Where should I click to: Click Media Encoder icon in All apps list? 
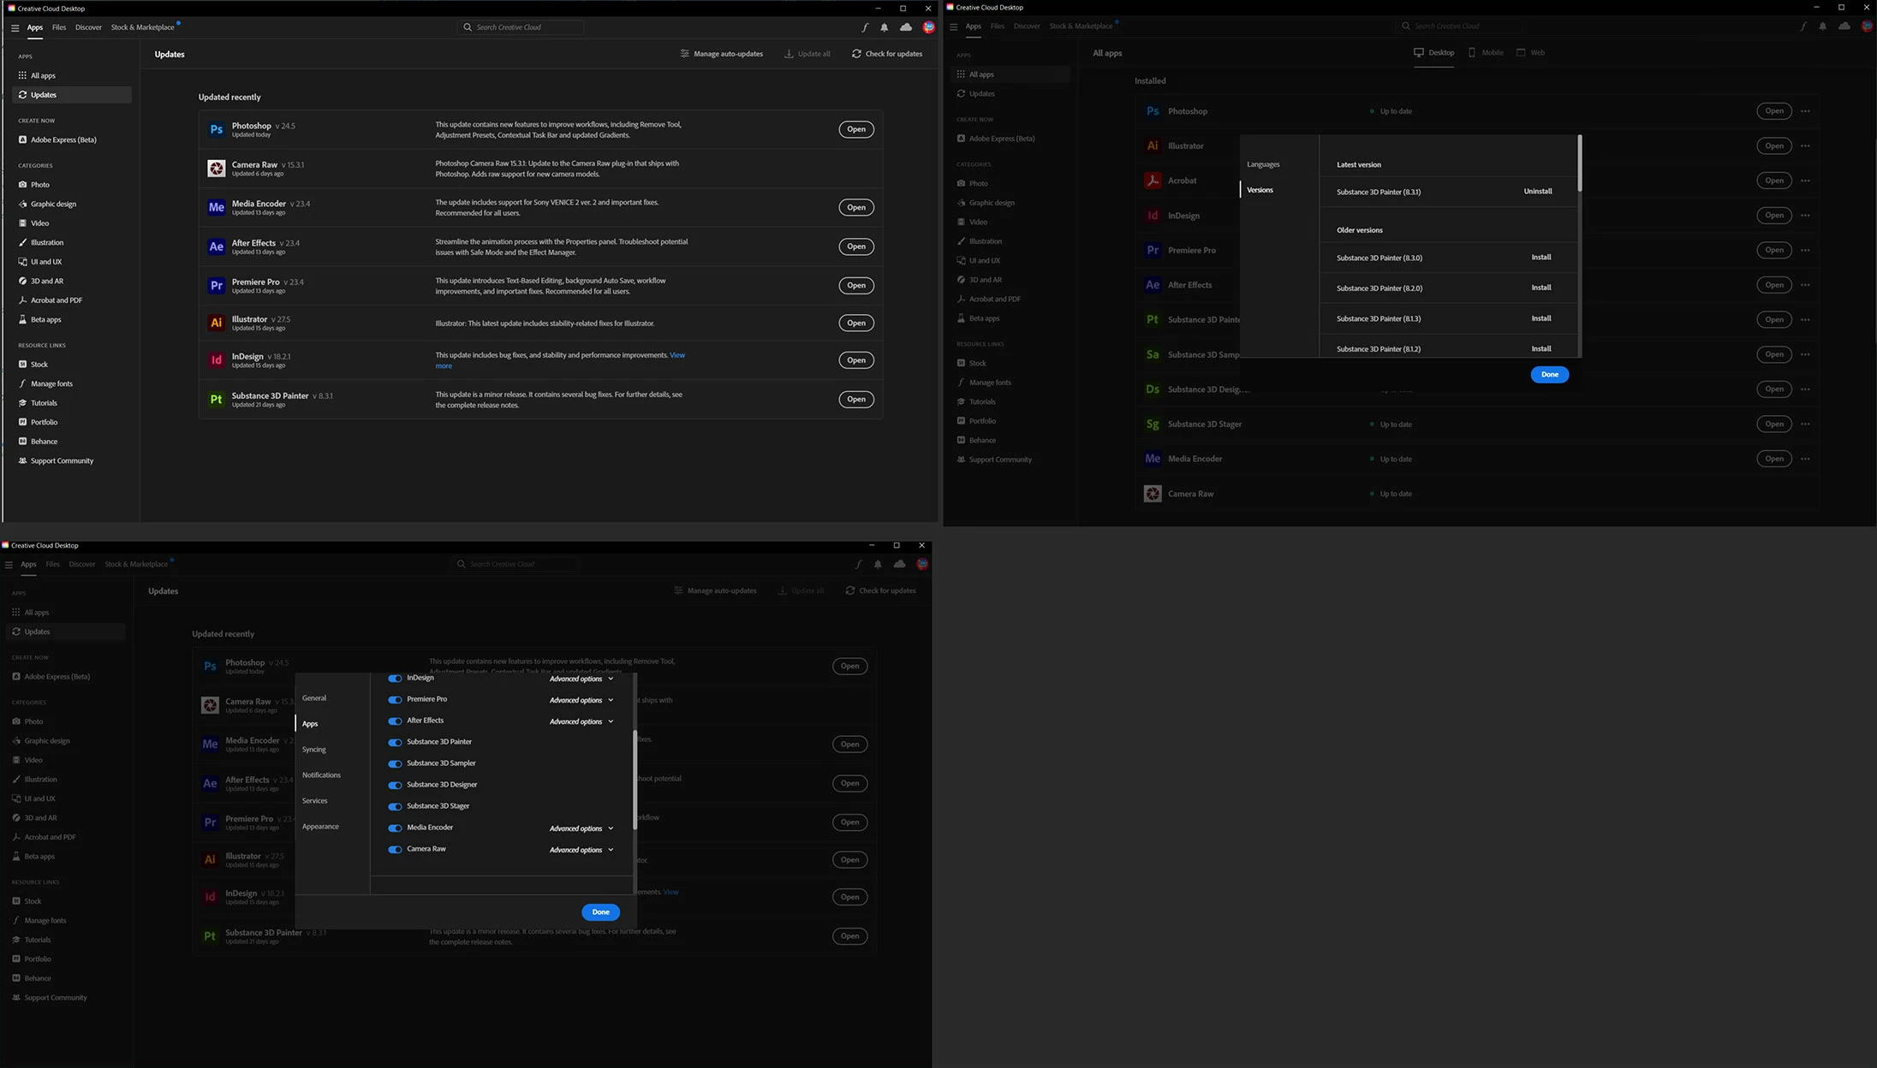point(1153,459)
